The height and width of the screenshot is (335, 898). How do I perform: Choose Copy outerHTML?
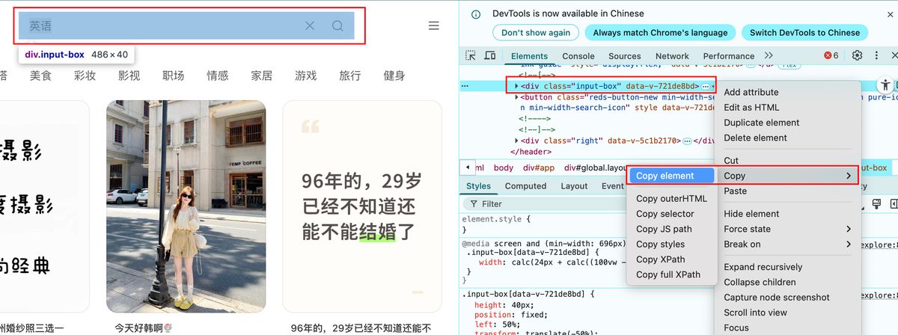tap(671, 199)
